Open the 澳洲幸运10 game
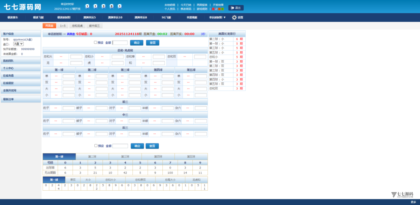Viewport: 420px width, 205px height. [x=115, y=17]
